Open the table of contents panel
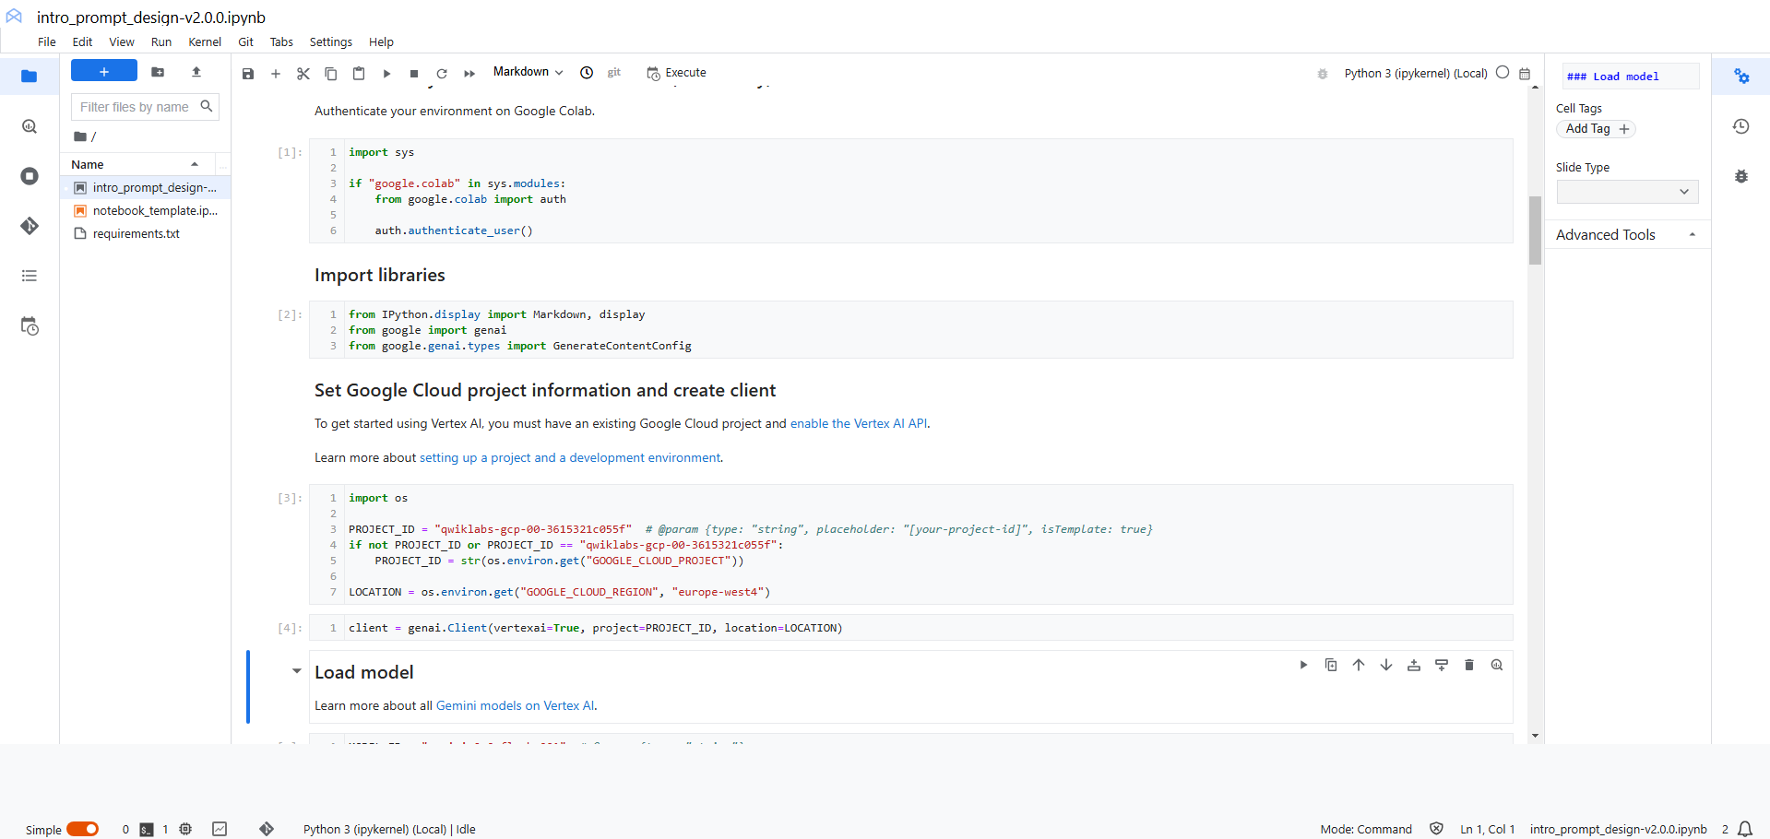Screen dimensions: 1770x839 tap(30, 276)
